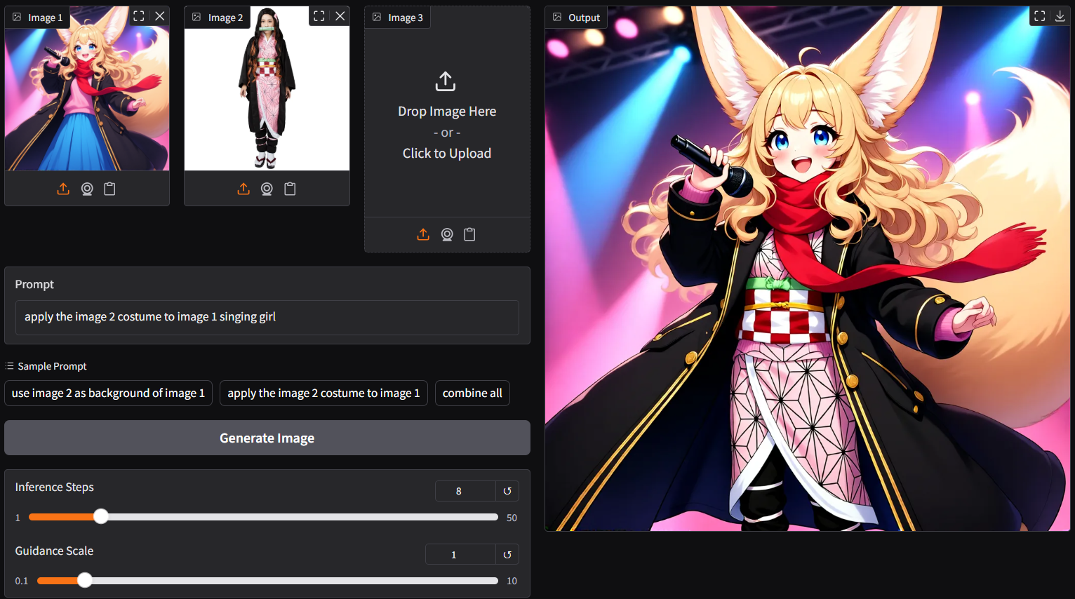This screenshot has width=1075, height=599.
Task: Click the Guidance Scale number field
Action: point(460,555)
